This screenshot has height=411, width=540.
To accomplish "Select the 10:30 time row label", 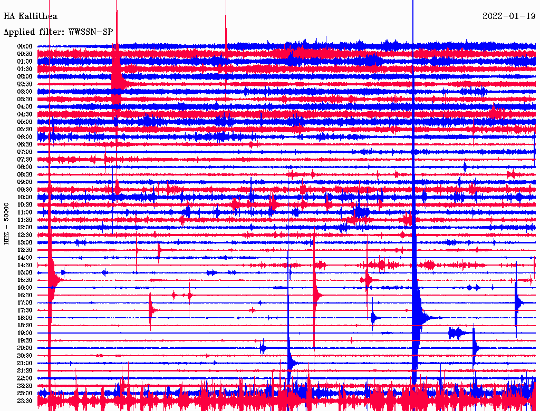I will click(25, 205).
